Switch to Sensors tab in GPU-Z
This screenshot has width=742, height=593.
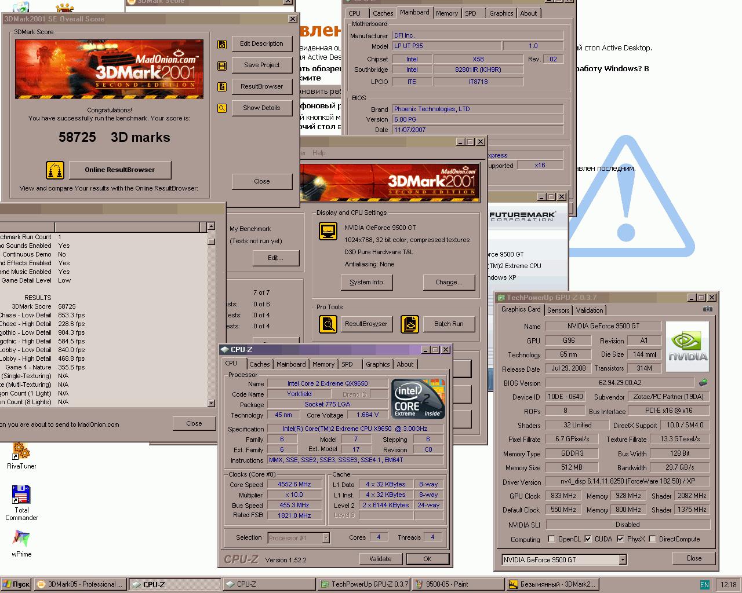pyautogui.click(x=558, y=310)
